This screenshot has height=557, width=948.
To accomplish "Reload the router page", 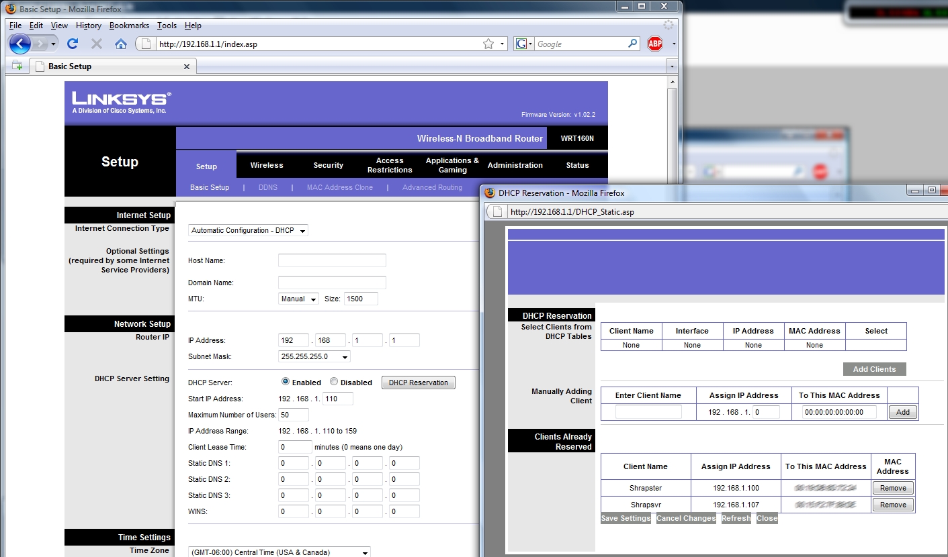I will click(73, 44).
